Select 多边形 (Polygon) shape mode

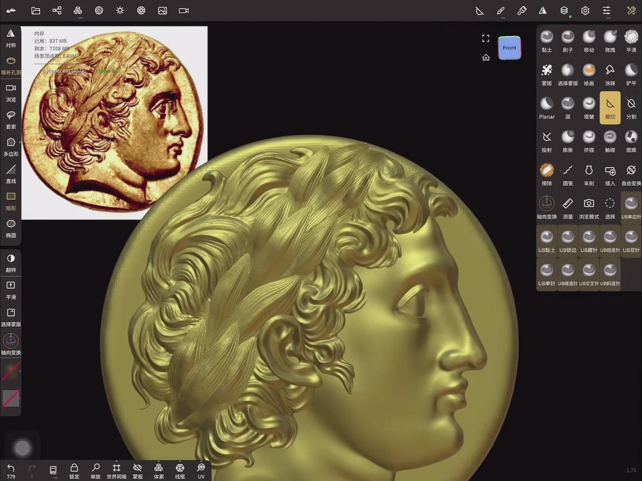click(11, 147)
